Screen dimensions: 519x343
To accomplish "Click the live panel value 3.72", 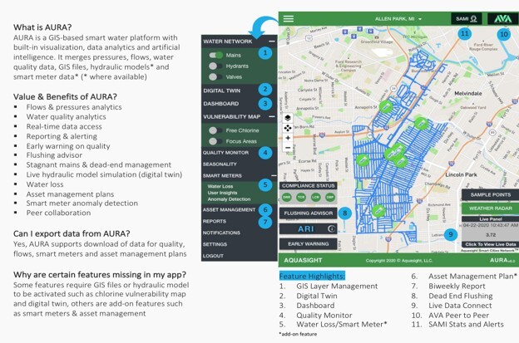I will (x=491, y=235).
